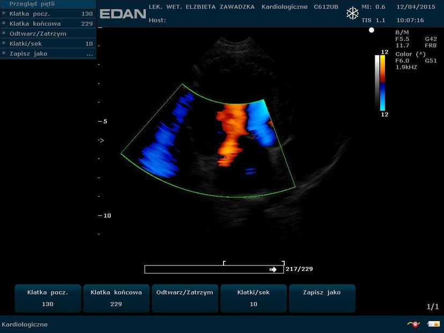Click the bottom Klatka końcowa 229 button

point(116,298)
